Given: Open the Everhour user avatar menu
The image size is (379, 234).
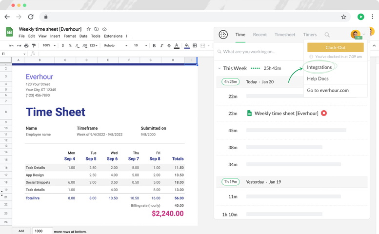Looking at the screenshot, I should point(356,35).
